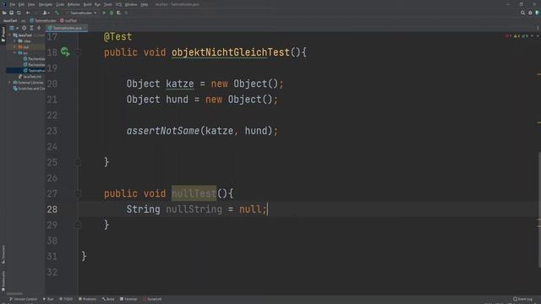Open the Run tool window at bottom
541x304 pixels.
pyautogui.click(x=48, y=299)
